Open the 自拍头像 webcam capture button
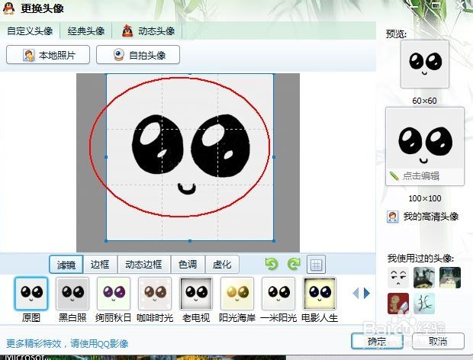 pos(138,55)
